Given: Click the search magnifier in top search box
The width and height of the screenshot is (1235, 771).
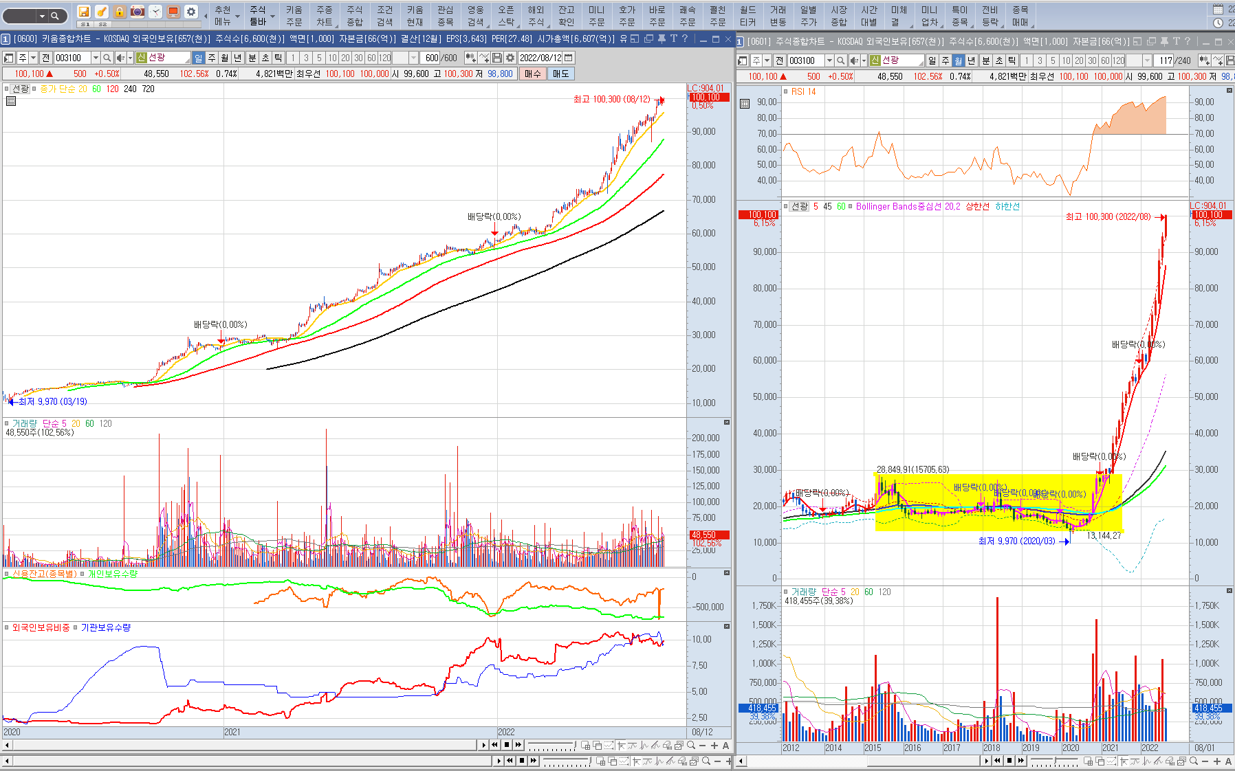Looking at the screenshot, I should click(x=55, y=16).
